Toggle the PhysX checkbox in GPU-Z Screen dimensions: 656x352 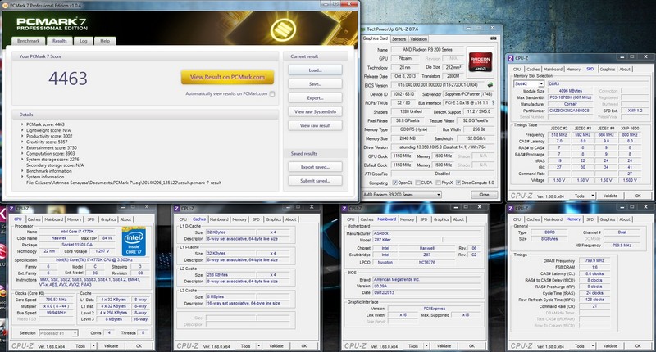[438, 183]
